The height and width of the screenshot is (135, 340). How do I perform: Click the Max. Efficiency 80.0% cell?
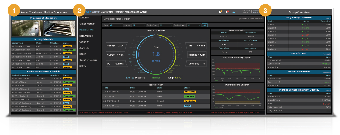tap(251, 44)
